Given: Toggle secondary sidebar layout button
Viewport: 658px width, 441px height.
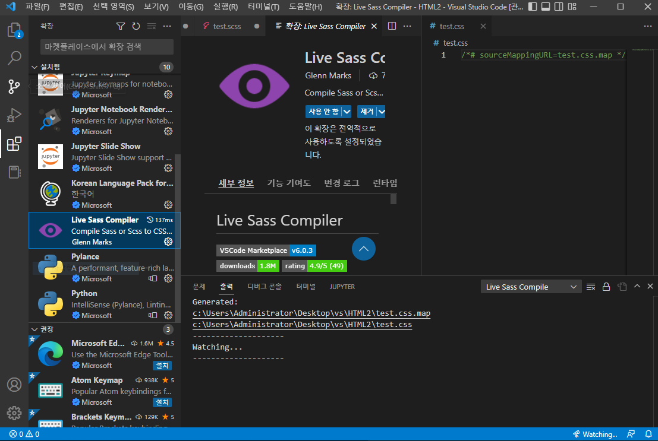Looking at the screenshot, I should [x=559, y=7].
